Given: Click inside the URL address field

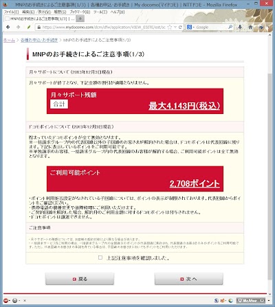Looking at the screenshot, I should pyautogui.click(x=104, y=27).
